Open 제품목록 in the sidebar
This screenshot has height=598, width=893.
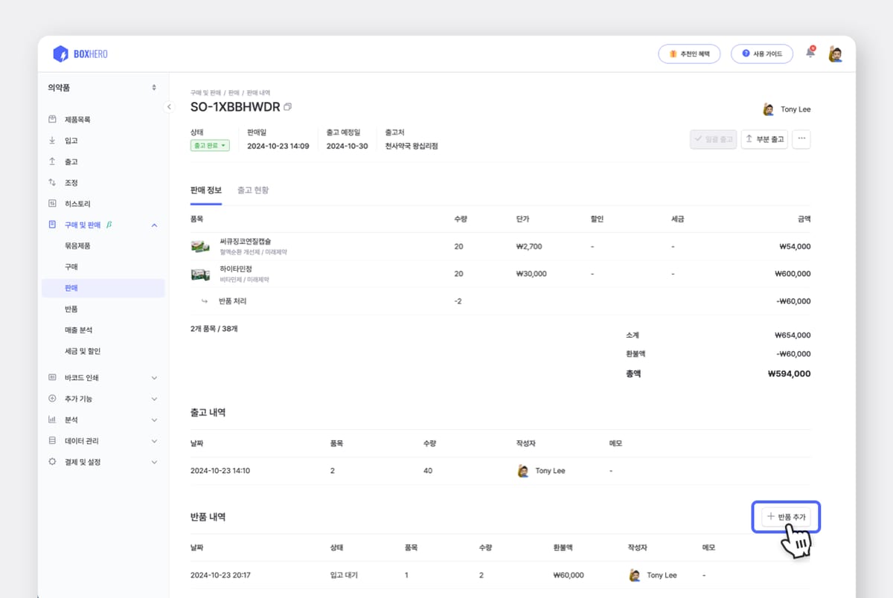pyautogui.click(x=77, y=120)
